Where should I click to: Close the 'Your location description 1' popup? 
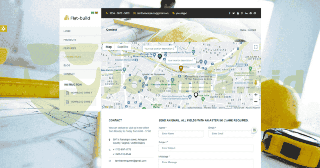tap(195, 58)
